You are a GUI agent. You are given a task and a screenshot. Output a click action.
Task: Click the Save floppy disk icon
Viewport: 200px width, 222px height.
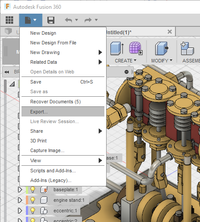(x=51, y=20)
